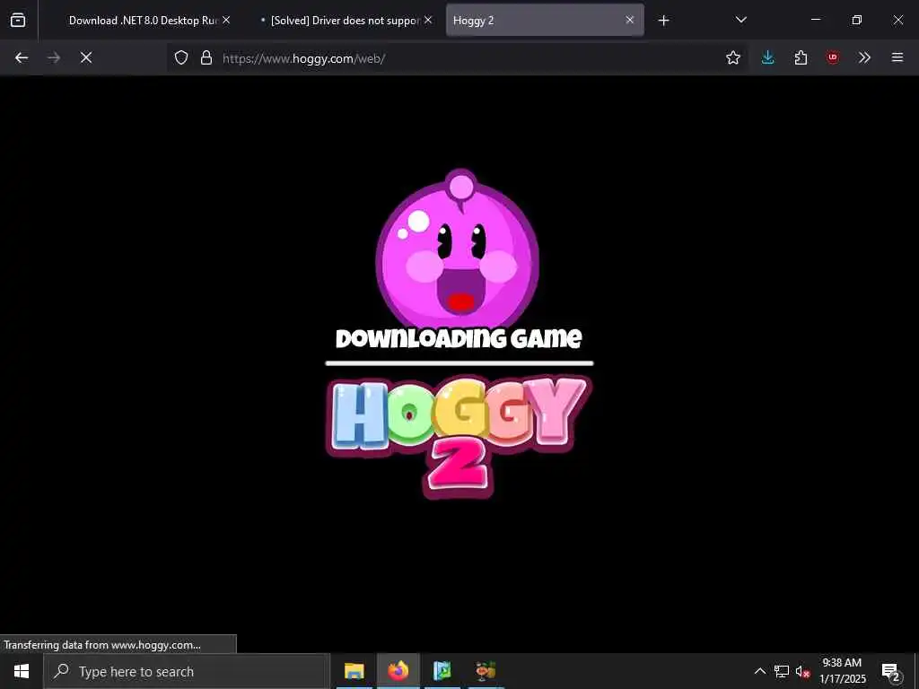Open the Firefox View icon
This screenshot has height=689, width=919.
18,21
